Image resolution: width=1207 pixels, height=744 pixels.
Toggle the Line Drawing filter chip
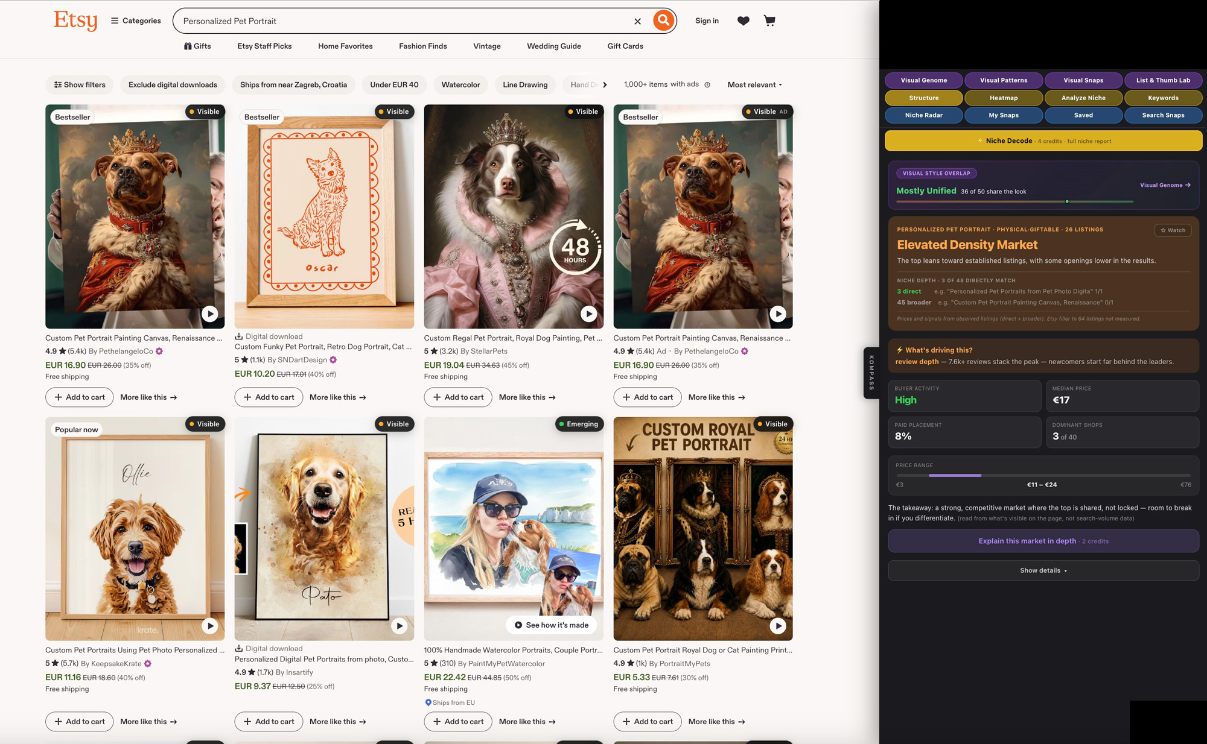pyautogui.click(x=525, y=84)
